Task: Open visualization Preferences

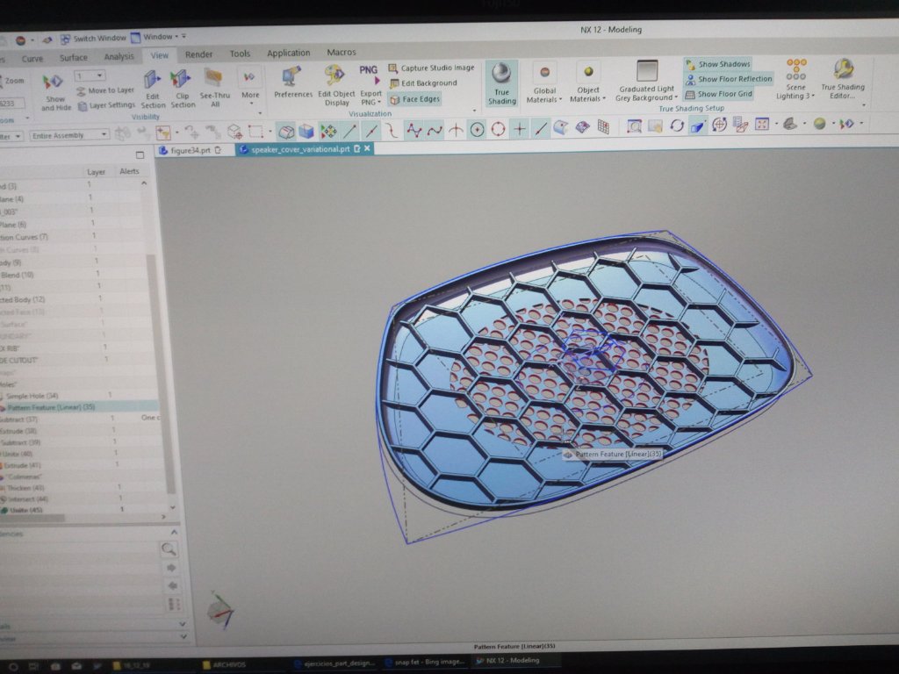Action: [x=292, y=82]
